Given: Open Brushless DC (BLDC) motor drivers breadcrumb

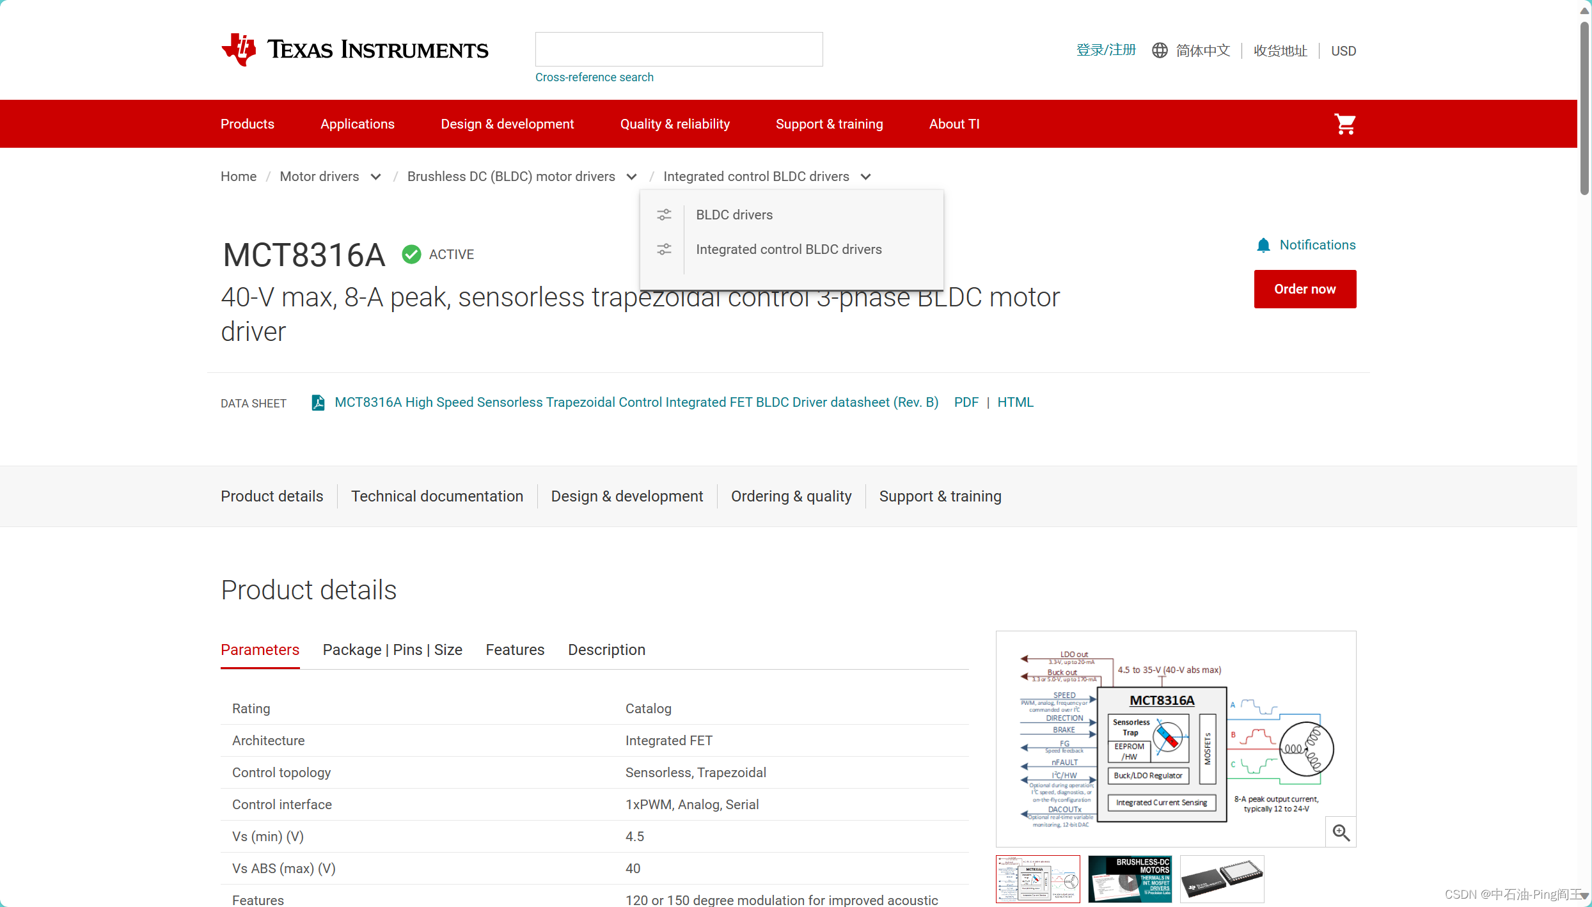Looking at the screenshot, I should (511, 177).
